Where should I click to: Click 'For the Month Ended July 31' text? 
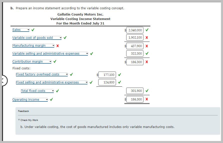80,24
